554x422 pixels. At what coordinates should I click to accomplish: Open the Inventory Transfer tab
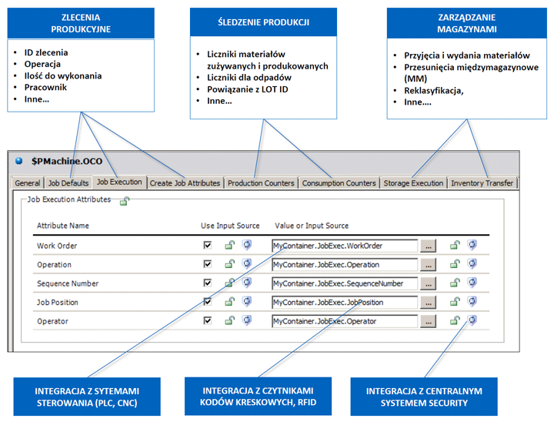[482, 183]
